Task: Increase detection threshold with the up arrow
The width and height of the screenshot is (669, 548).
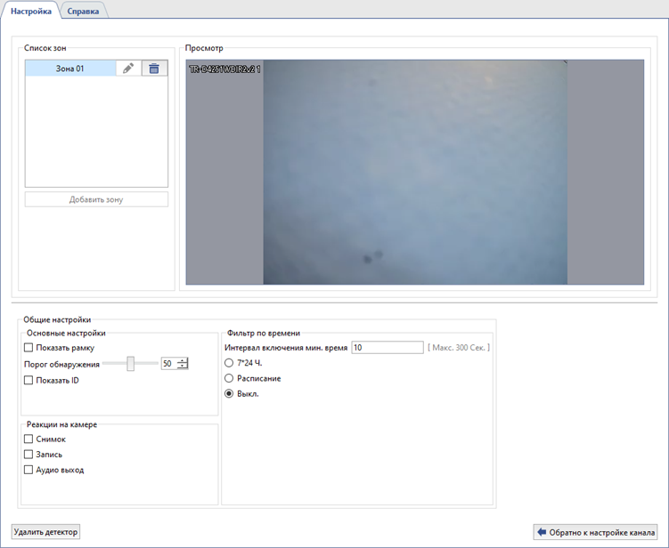Action: (x=183, y=360)
